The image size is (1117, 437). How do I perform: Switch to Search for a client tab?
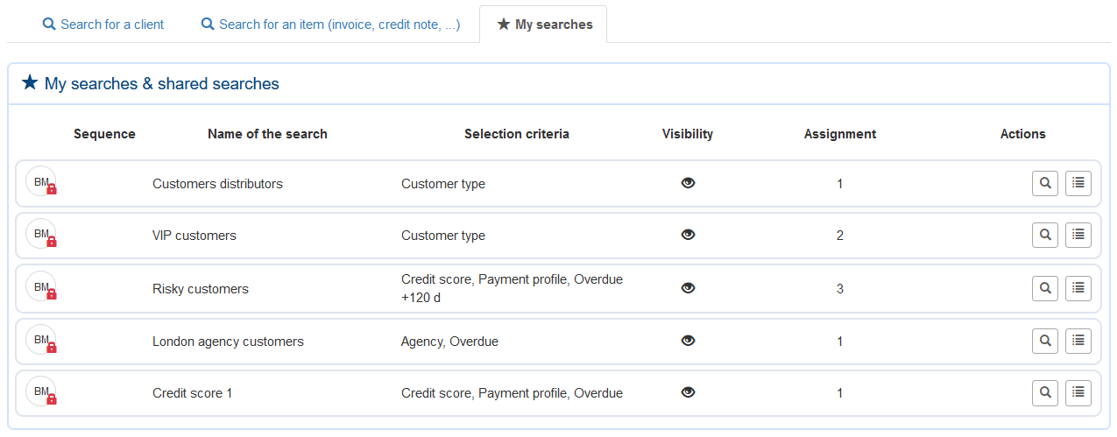pyautogui.click(x=103, y=25)
